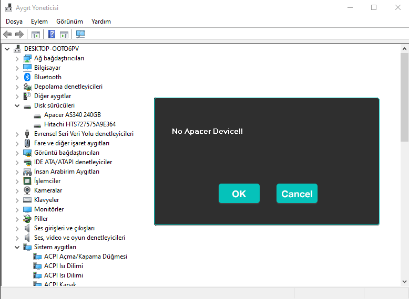Click the Bluetooth category icon
Screen dimensions: 409x299
(x=27, y=77)
